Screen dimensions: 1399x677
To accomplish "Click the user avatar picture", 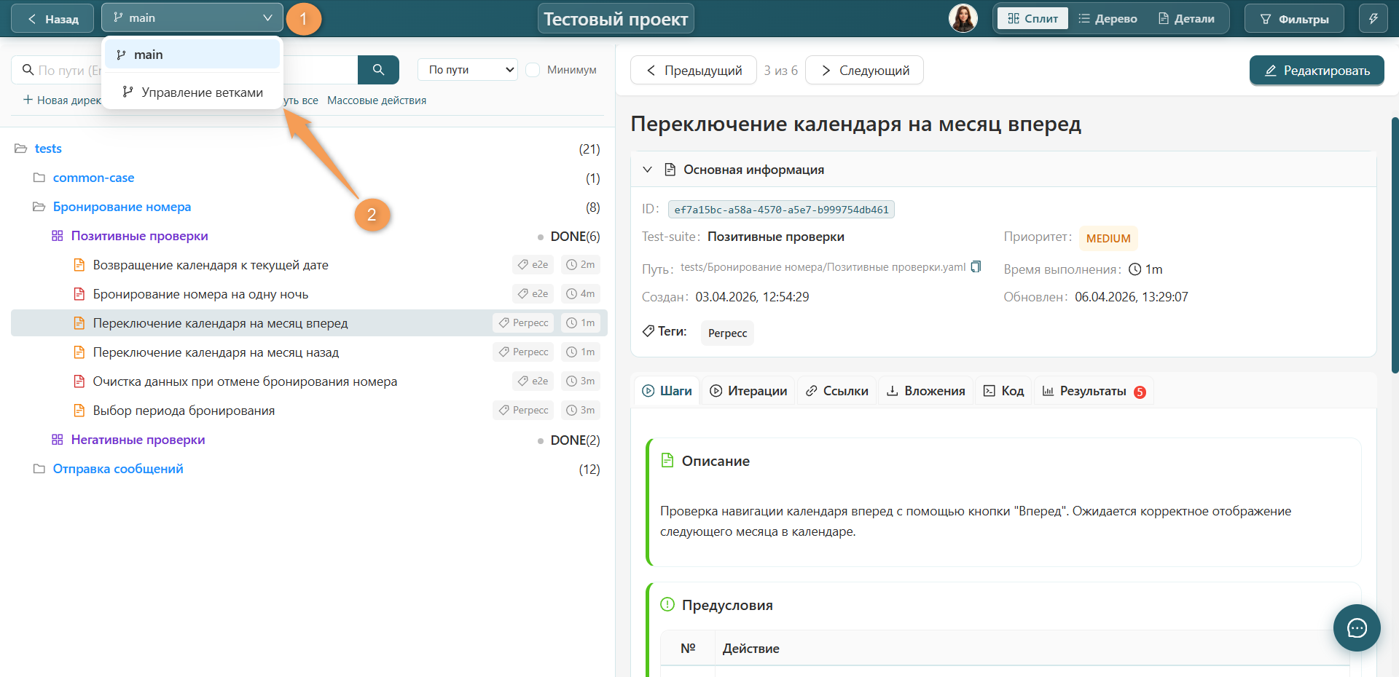I will [963, 18].
